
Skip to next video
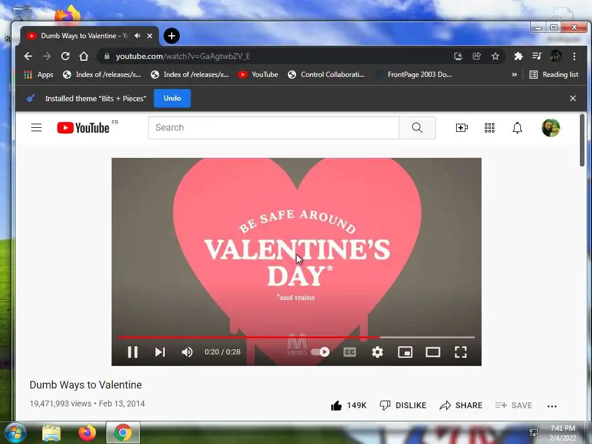tap(160, 352)
